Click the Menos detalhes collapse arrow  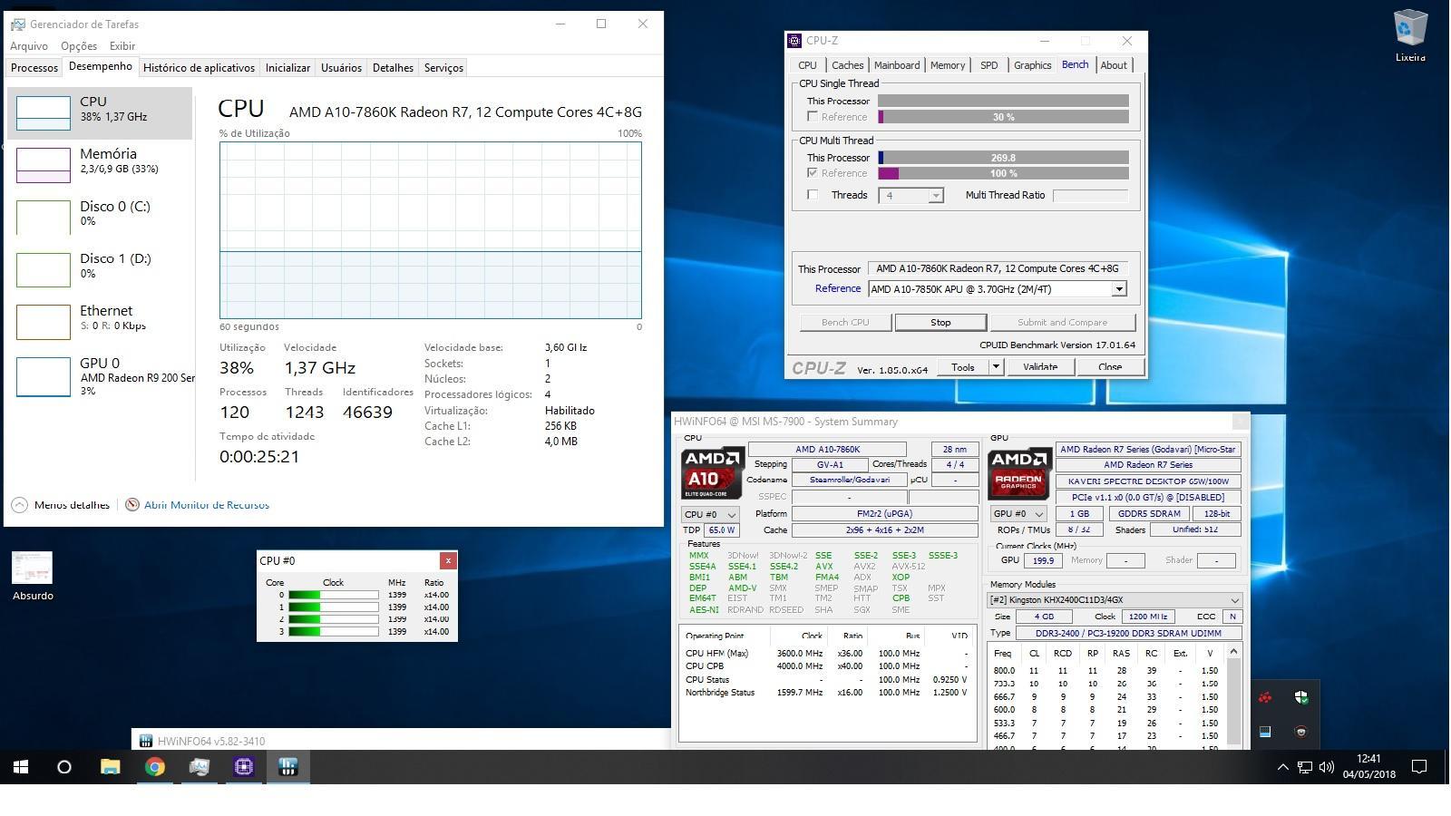19,505
